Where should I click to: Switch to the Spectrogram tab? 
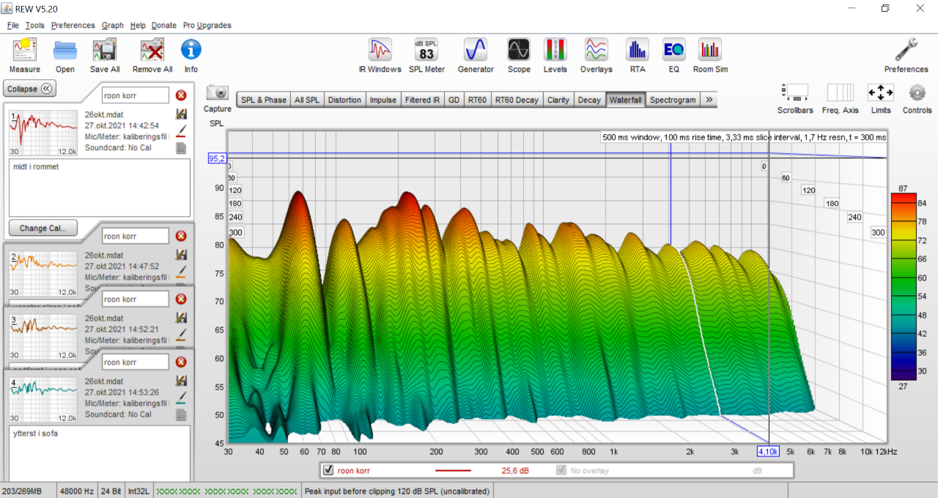tap(673, 100)
